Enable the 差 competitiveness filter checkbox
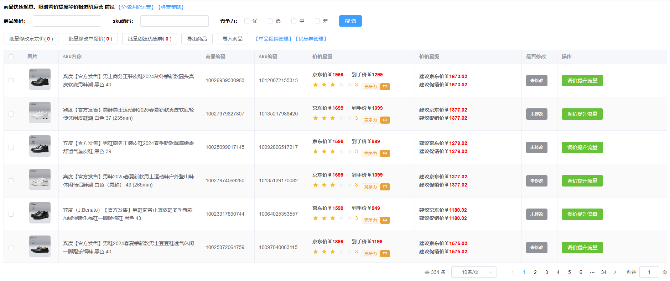The width and height of the screenshot is (670, 281). (317, 21)
